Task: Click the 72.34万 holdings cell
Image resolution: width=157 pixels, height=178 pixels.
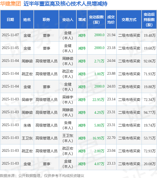Action: (149, 100)
